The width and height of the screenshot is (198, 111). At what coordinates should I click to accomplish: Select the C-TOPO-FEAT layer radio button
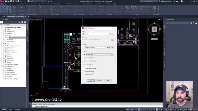[84, 55]
